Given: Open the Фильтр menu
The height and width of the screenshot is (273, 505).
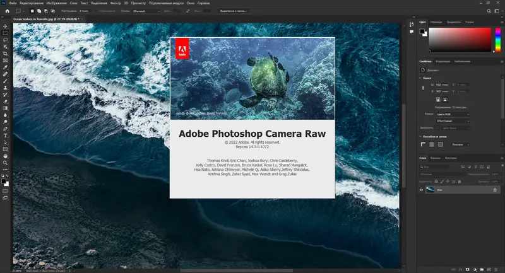Looking at the screenshot, I should pyautogui.click(x=116, y=3).
